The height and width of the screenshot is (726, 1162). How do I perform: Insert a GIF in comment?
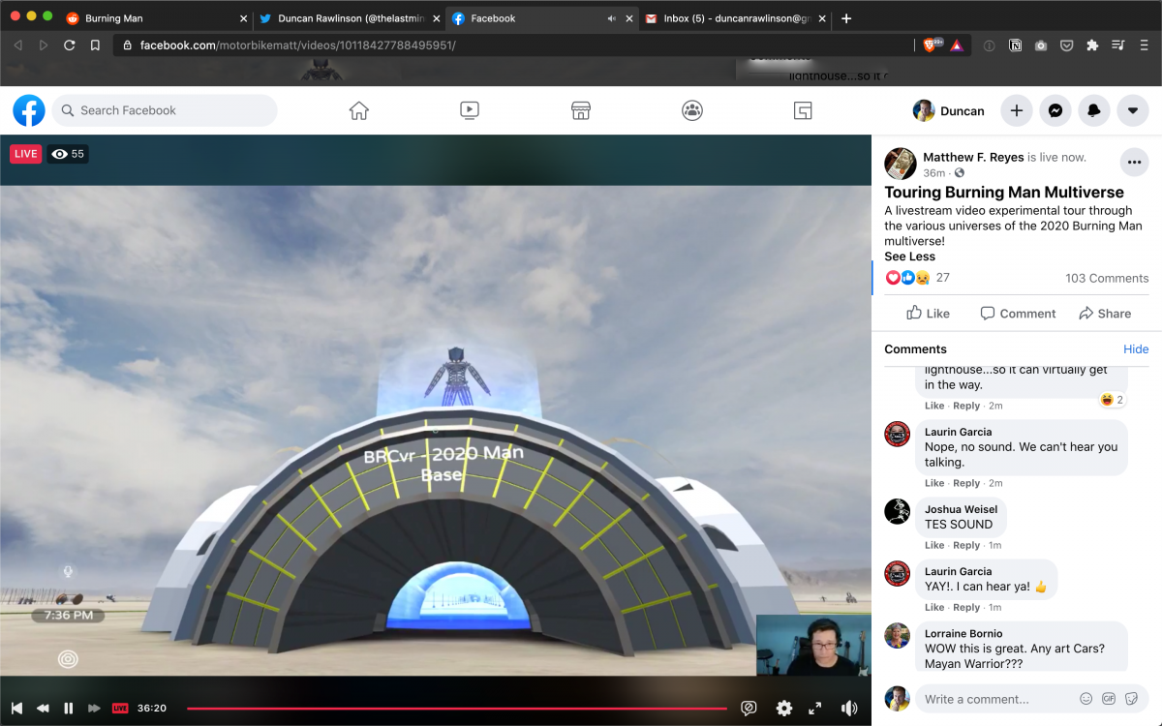(1109, 699)
